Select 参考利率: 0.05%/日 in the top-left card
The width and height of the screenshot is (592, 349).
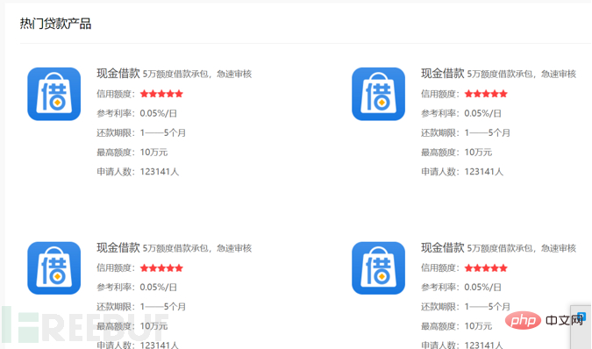[x=137, y=113]
